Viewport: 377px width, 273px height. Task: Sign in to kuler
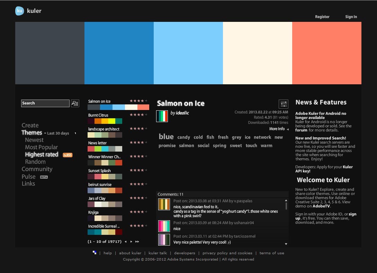351,17
